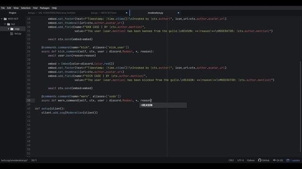Open the Selection menu

(x=26, y=8)
